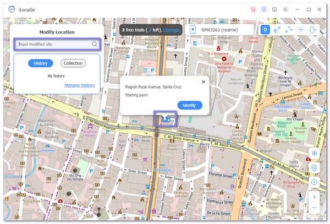Click the lightbulb tips icon in title bar
This screenshot has height=224, width=330.
[264, 9]
